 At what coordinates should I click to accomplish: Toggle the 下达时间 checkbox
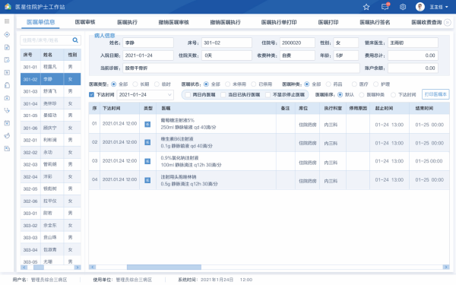point(92,94)
